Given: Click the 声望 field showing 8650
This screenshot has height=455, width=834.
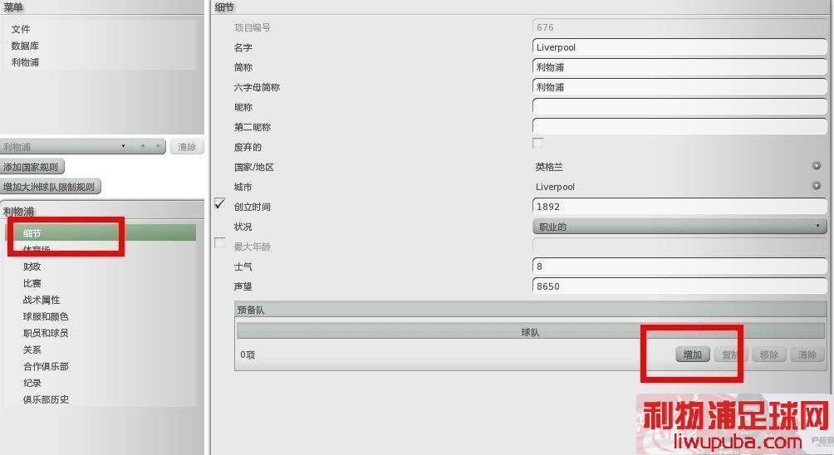Looking at the screenshot, I should coord(679,286).
